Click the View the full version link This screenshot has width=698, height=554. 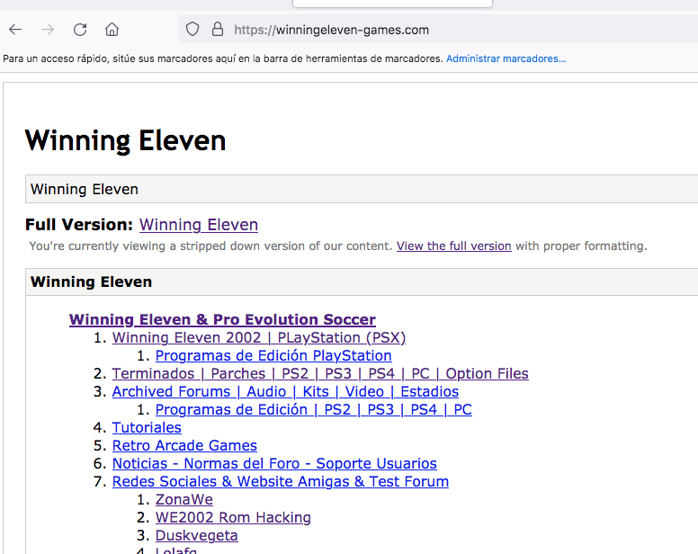coord(454,246)
